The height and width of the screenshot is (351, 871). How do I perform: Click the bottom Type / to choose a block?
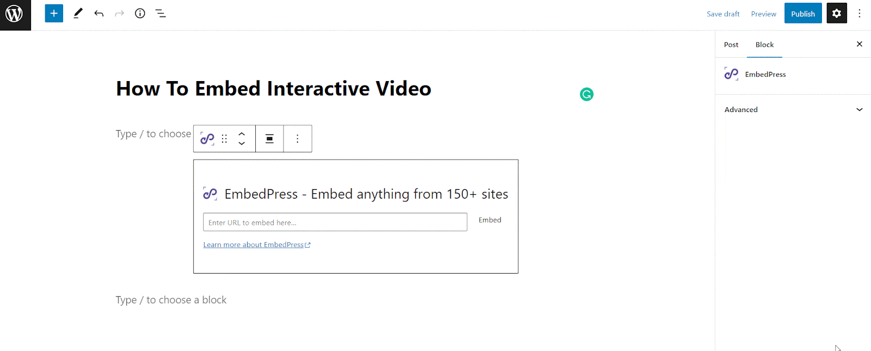171,300
